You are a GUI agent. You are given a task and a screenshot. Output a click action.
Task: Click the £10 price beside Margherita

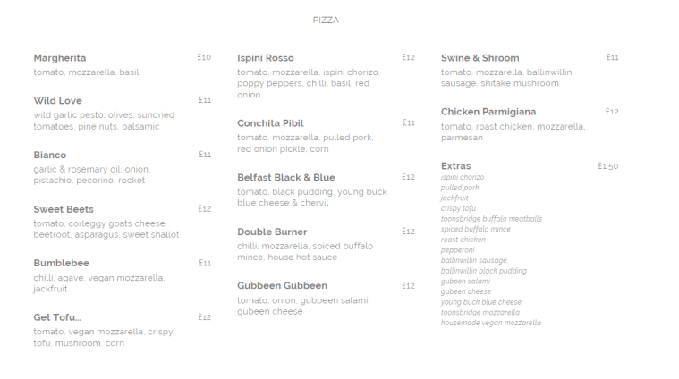(x=204, y=58)
